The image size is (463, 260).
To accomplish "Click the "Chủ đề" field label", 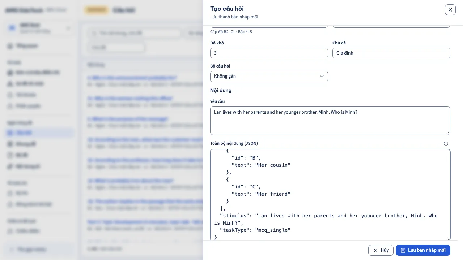I will coord(339,43).
